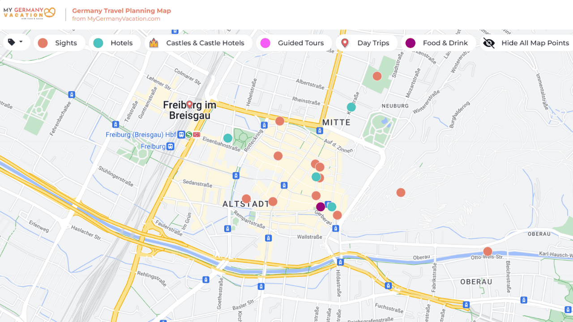Image resolution: width=573 pixels, height=322 pixels.
Task: Click tram stop icon by Fehrenbachallee
Action: coord(71,95)
